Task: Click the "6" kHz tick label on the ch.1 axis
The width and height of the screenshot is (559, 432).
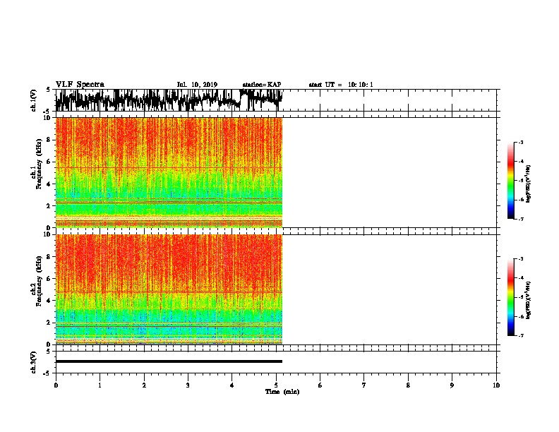Action: click(x=49, y=162)
